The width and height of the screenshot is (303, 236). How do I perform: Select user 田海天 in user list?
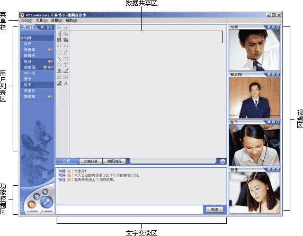(x=37, y=56)
